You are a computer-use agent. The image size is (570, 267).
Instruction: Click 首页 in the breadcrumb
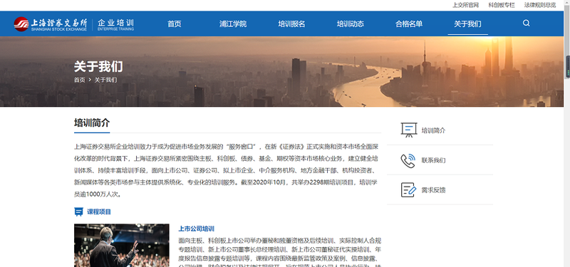click(80, 80)
